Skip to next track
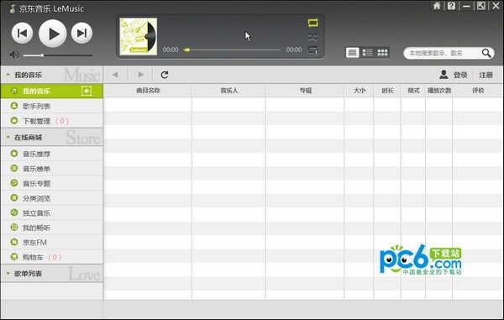 (81, 33)
